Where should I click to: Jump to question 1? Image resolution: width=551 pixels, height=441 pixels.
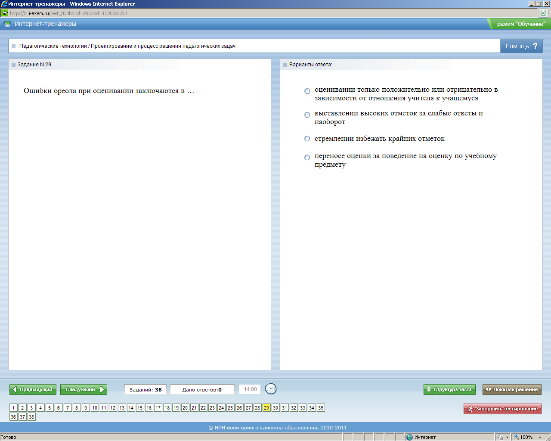[13, 408]
